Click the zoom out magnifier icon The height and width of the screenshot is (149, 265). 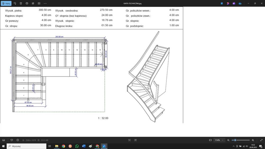228,140
